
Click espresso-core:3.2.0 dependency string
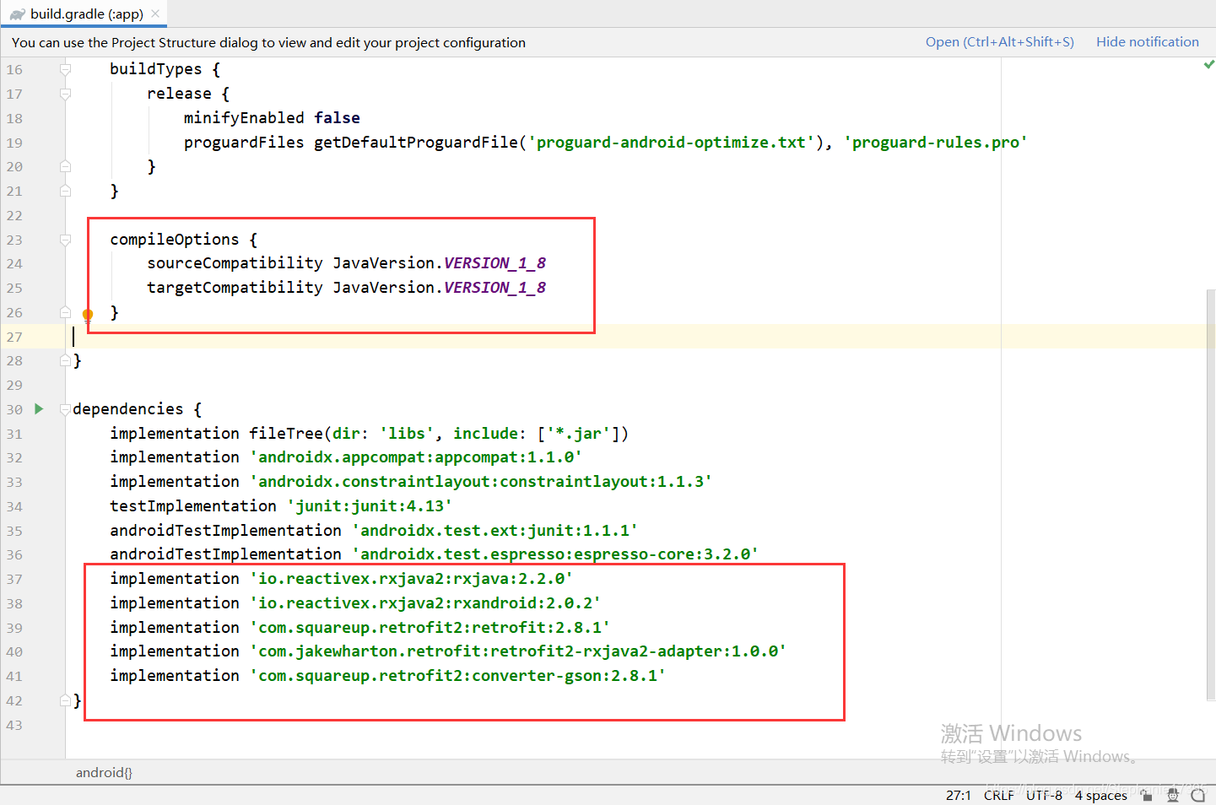coord(554,554)
